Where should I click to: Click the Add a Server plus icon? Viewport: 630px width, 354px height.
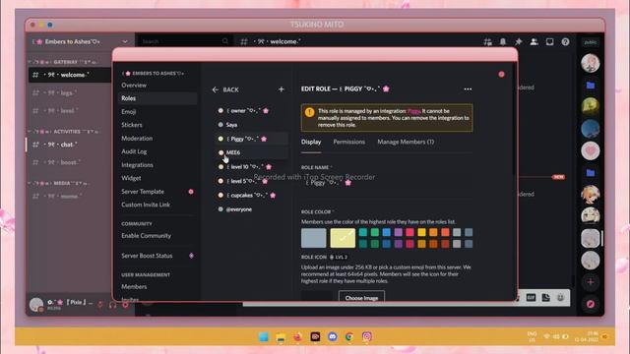coord(591,282)
